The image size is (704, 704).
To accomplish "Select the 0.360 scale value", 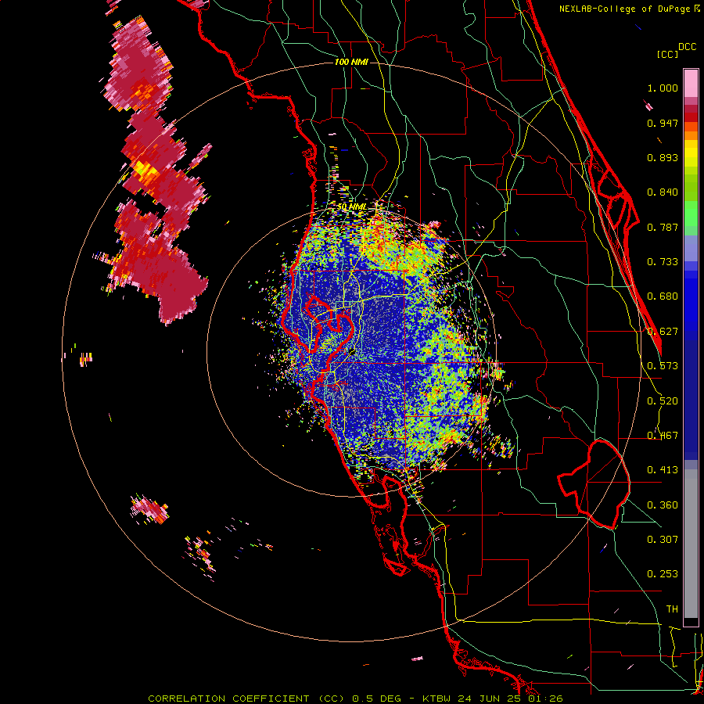I will point(663,505).
